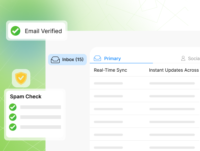Click the Inbox tray icon in sidebar

click(55, 60)
